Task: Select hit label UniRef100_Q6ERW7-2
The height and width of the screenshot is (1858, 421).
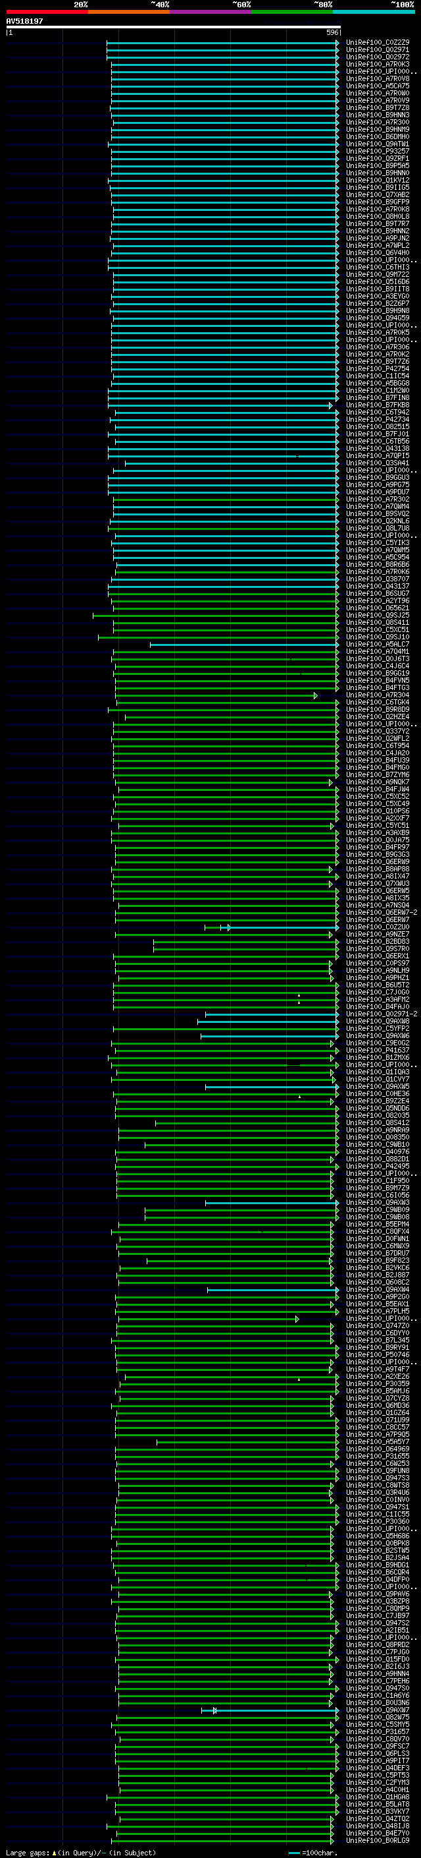Action: 382,912
